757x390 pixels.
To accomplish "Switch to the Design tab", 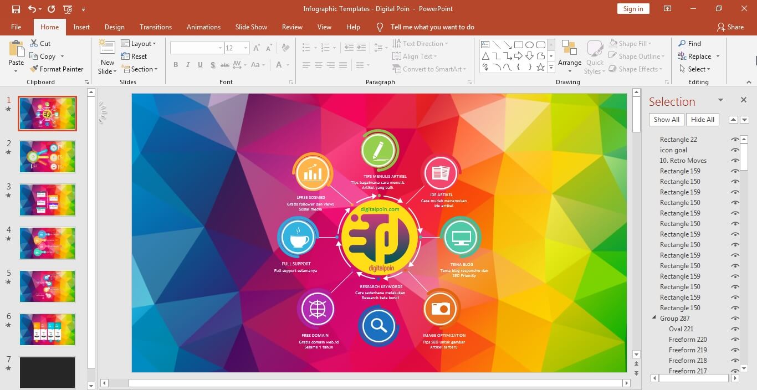I will [x=115, y=27].
